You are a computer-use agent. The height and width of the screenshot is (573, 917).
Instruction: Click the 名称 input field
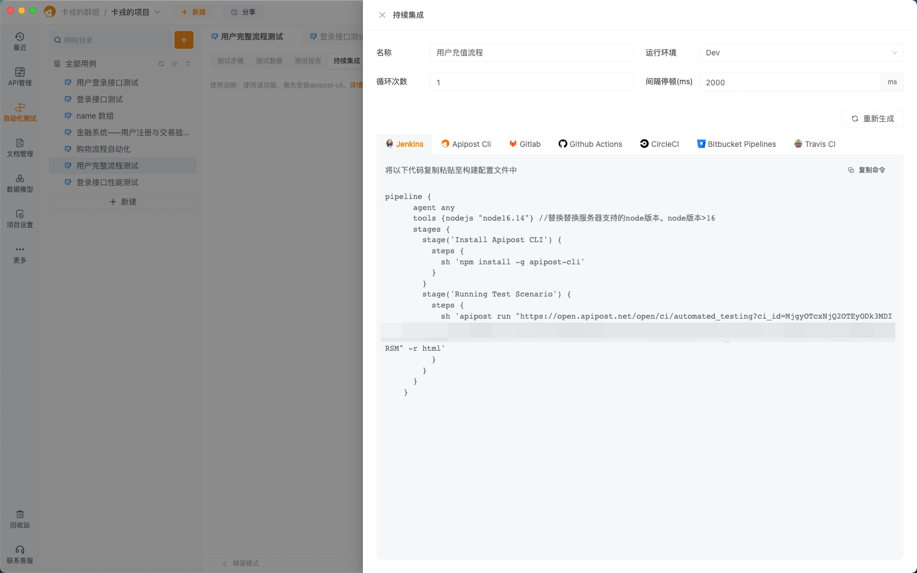click(x=532, y=53)
